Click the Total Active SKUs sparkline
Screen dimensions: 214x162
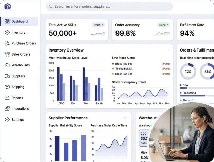click(x=98, y=34)
